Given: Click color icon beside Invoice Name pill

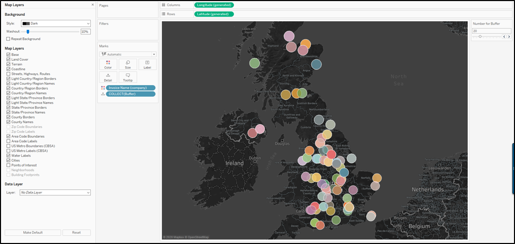Looking at the screenshot, I should pyautogui.click(x=103, y=88).
